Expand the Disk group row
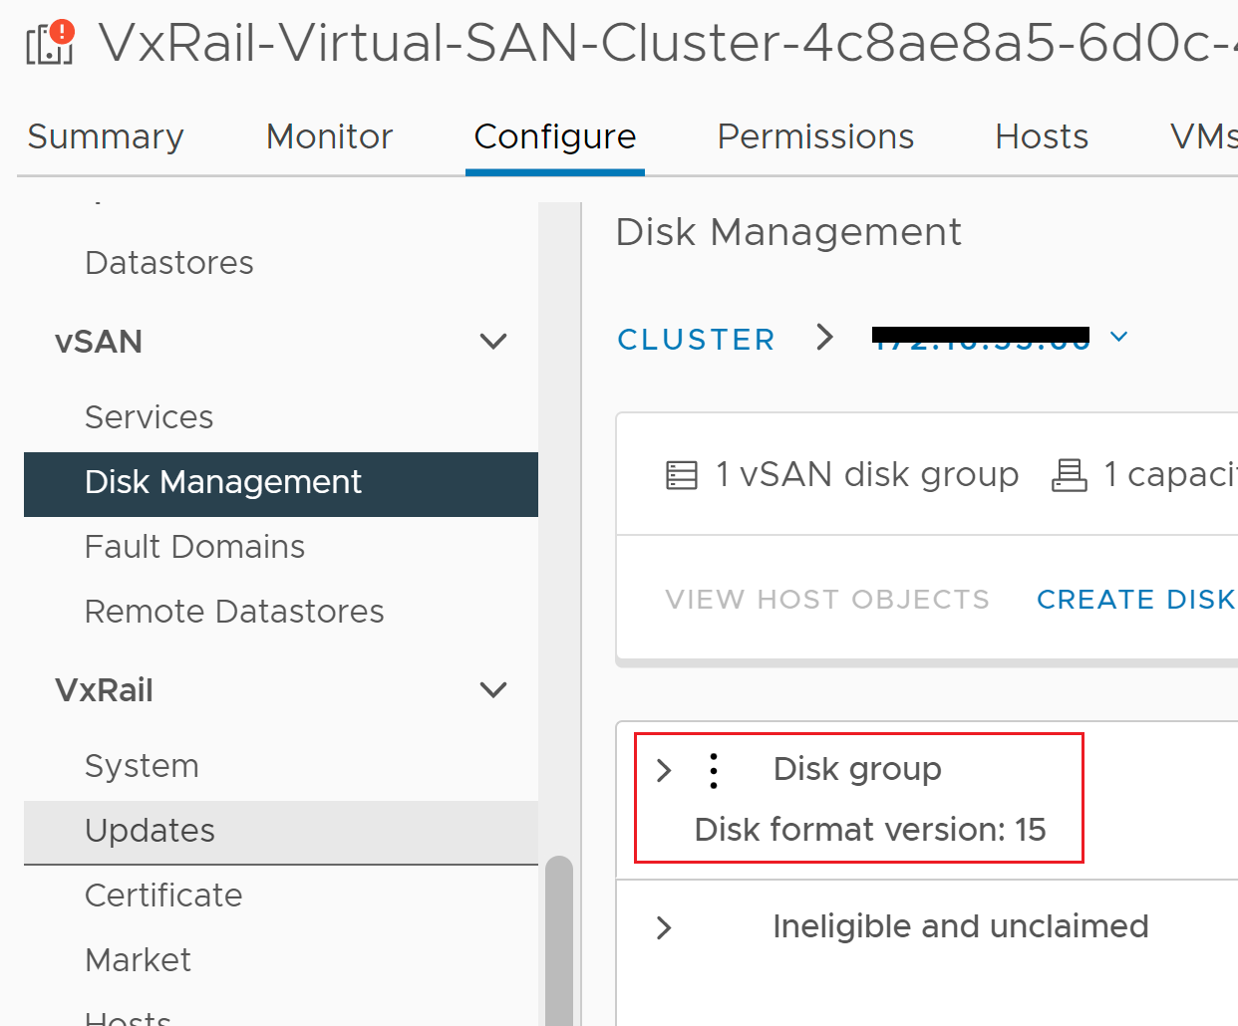The width and height of the screenshot is (1238, 1026). pos(663,770)
